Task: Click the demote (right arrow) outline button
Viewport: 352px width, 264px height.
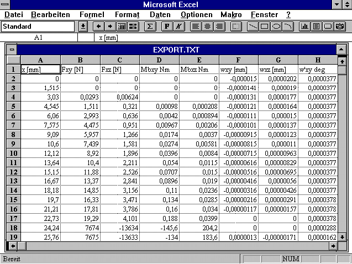Action: [x=110, y=27]
